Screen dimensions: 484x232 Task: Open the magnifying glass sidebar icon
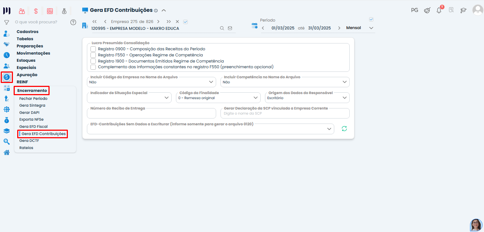pos(6,142)
